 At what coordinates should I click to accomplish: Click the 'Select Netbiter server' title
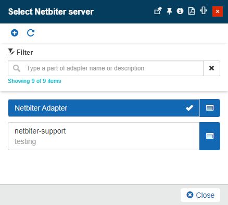point(51,11)
